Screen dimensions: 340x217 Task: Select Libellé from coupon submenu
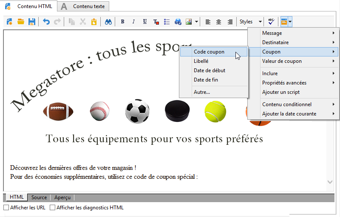(214, 61)
